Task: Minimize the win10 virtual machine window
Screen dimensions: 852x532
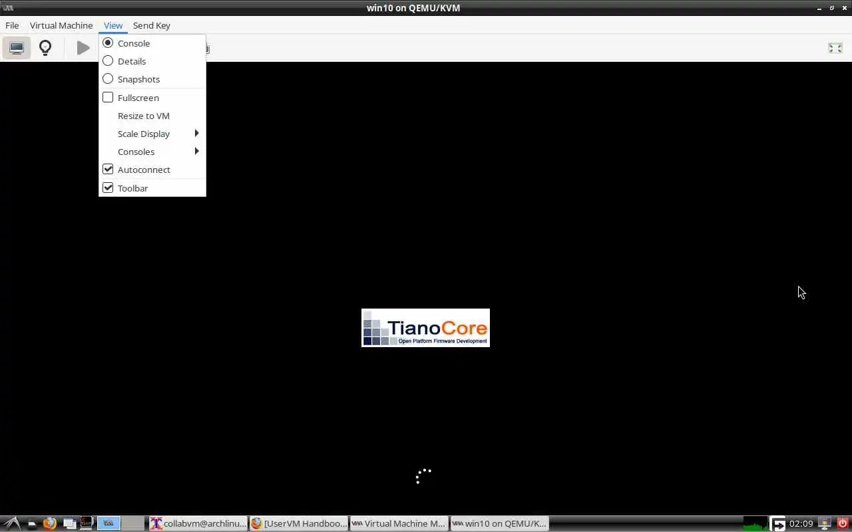Action: [x=819, y=8]
